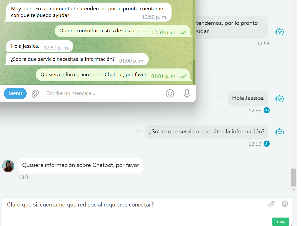Open the smiley emoji icon in the reply box
301x226 pixels.
pyautogui.click(x=285, y=204)
